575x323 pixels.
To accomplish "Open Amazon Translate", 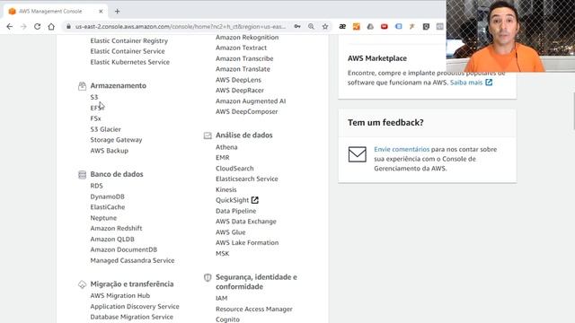I will 243,69.
